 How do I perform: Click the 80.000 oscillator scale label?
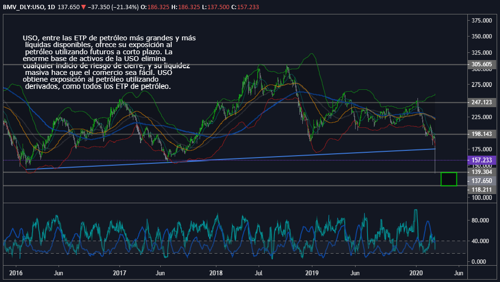click(482, 221)
